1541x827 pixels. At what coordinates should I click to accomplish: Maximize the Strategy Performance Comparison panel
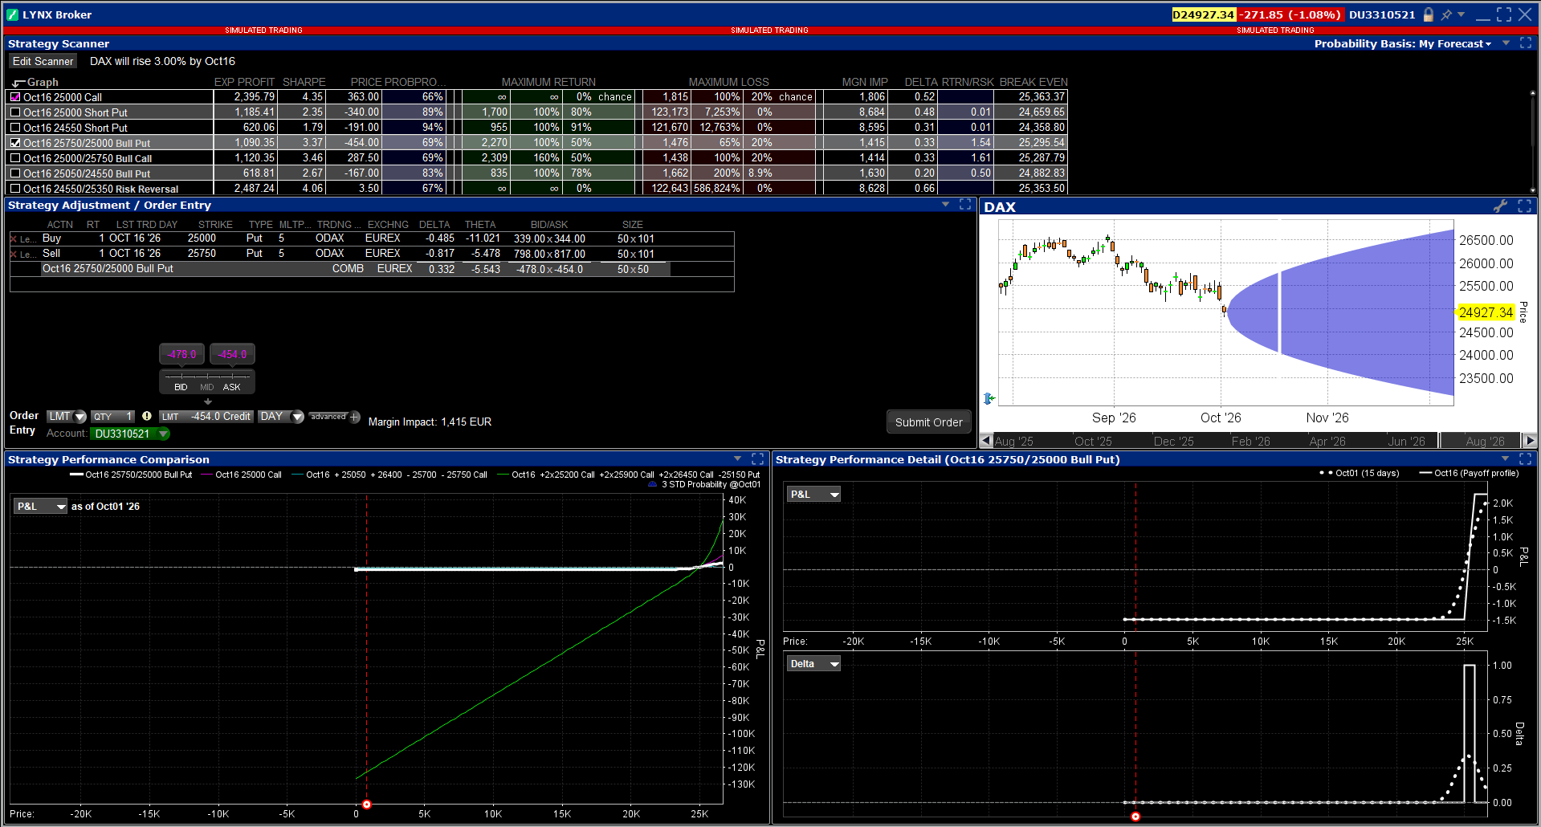point(757,459)
